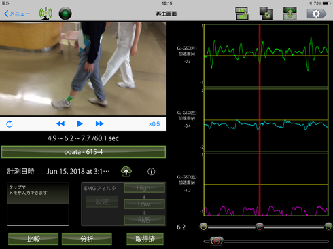Toggle the EMG RMS filter
Image resolution: width=333 pixels, height=249 pixels.
[x=144, y=220]
